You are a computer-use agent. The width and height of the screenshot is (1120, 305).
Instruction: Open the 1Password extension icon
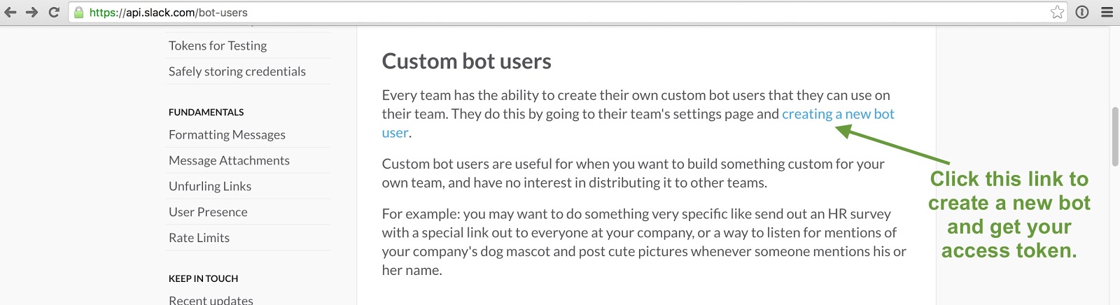click(1082, 12)
